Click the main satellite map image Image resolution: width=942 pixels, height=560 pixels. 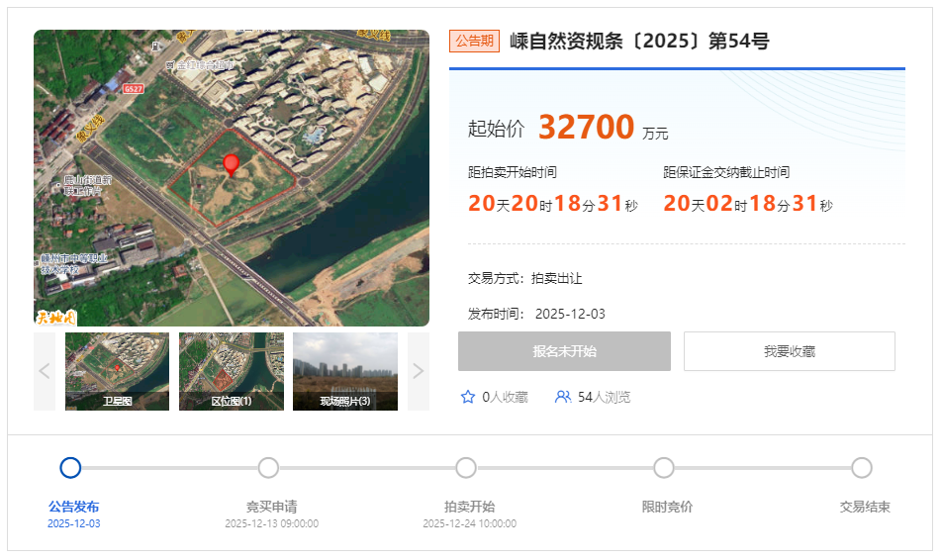[232, 178]
